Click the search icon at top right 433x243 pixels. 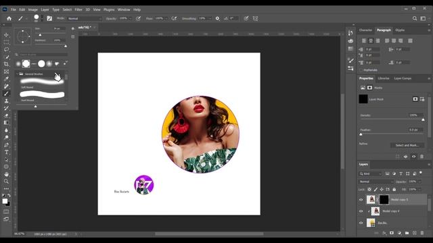coord(415,18)
